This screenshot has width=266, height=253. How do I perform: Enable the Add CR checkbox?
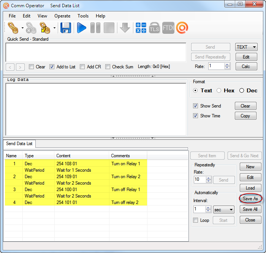pos(82,66)
